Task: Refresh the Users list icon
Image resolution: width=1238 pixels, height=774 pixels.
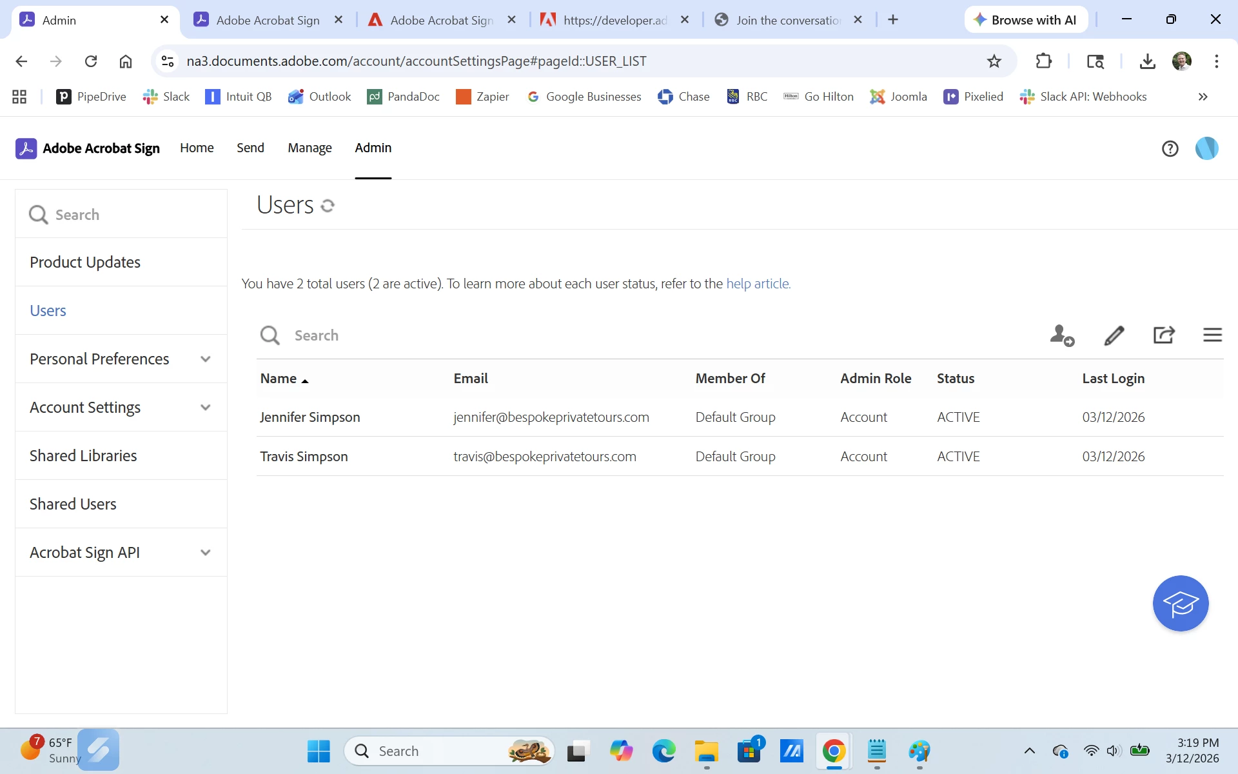Action: pos(328,206)
